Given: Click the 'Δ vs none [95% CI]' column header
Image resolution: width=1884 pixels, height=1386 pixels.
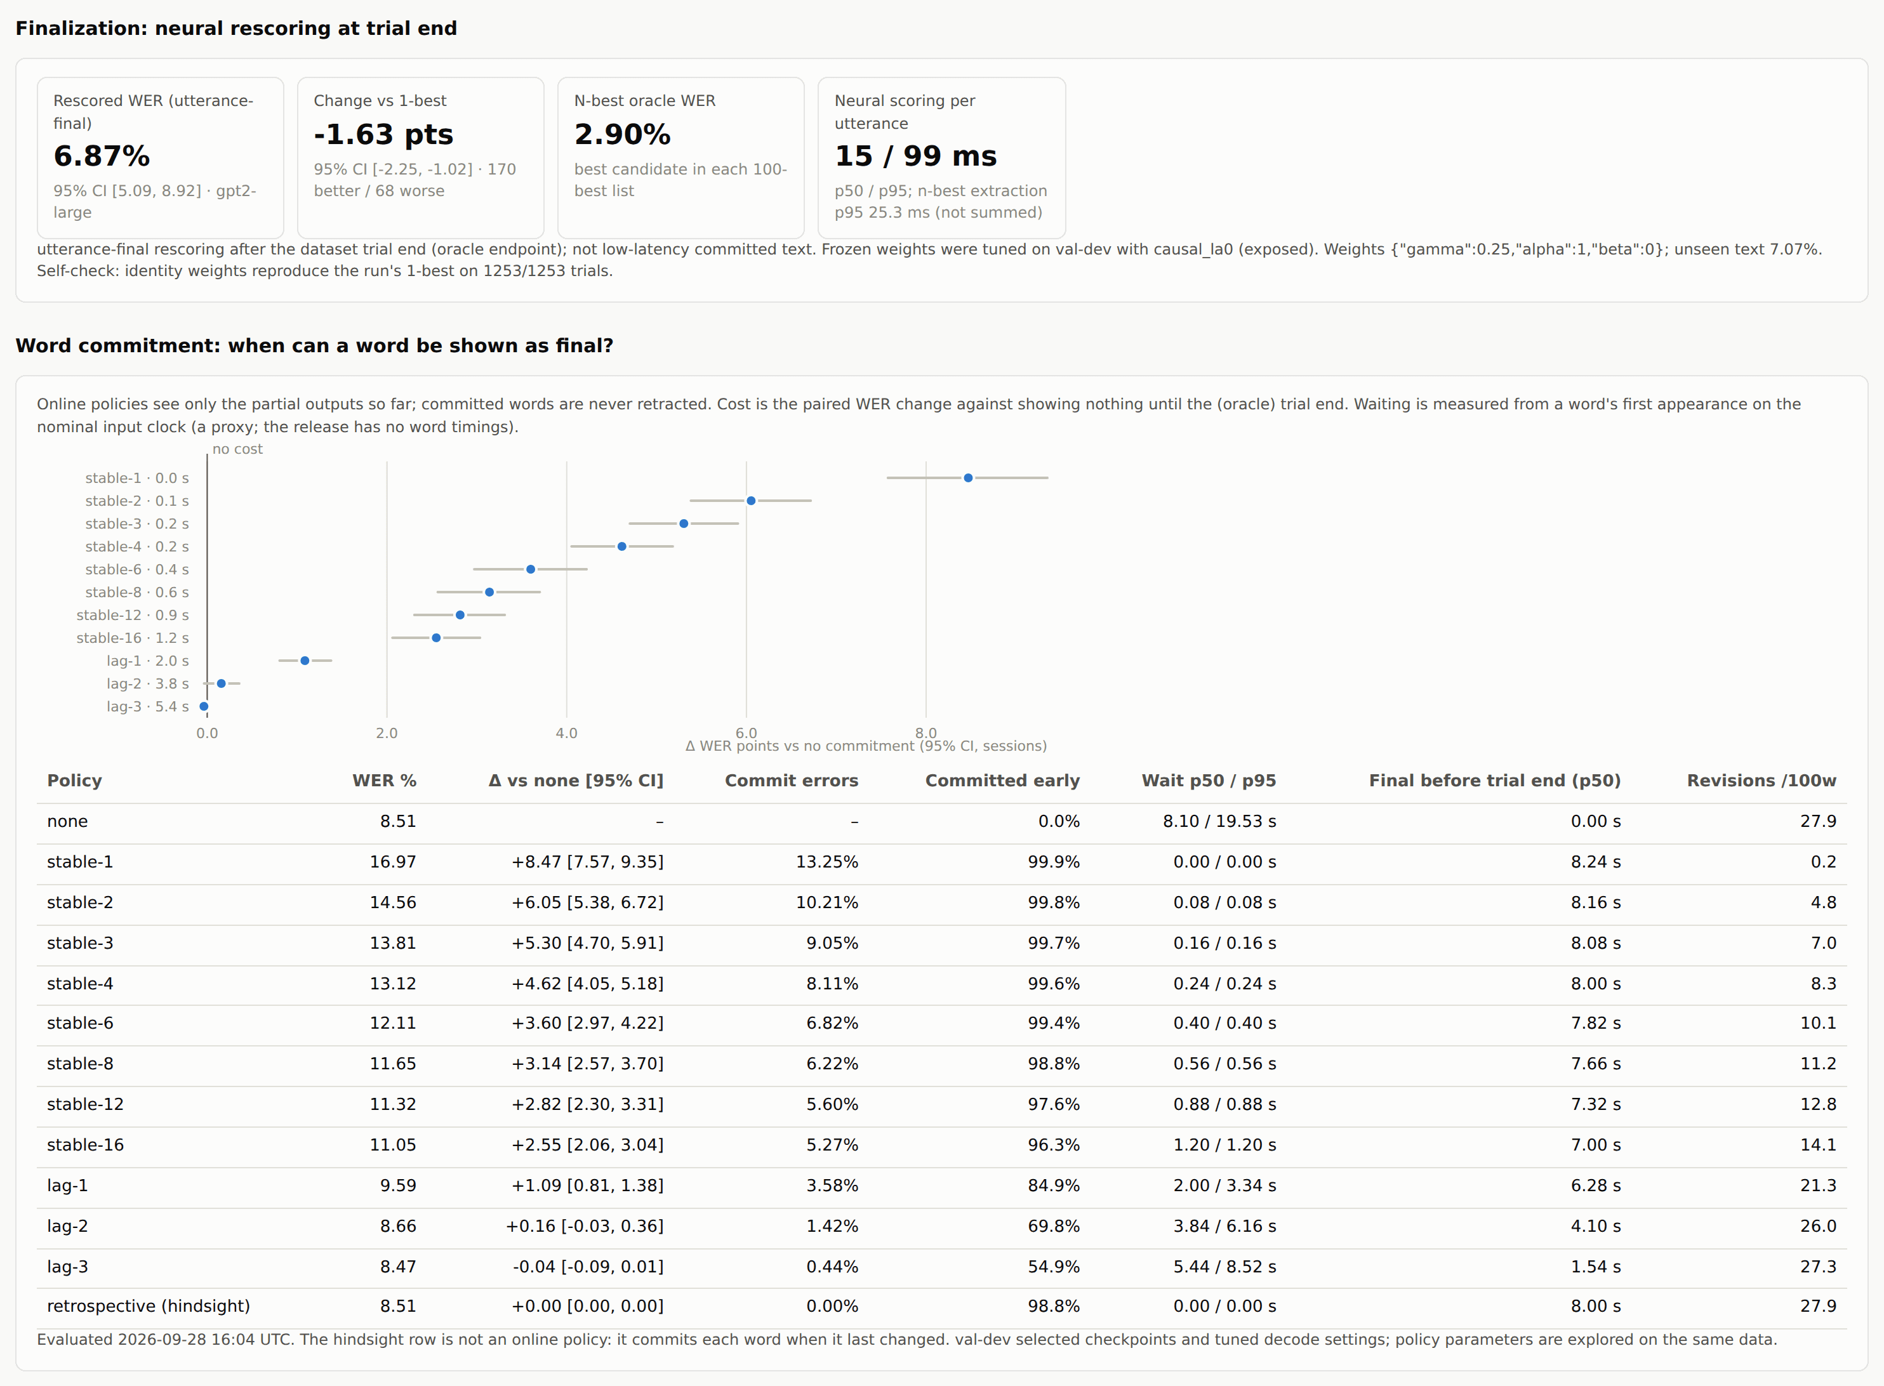Looking at the screenshot, I should pyautogui.click(x=576, y=780).
